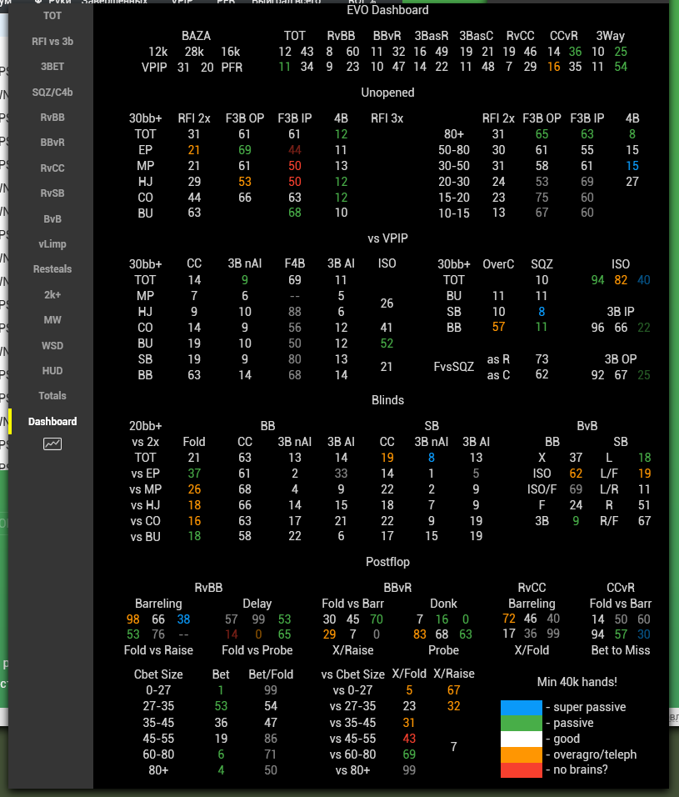Click the Min 40k hands! notice
Screen dimensions: 679x797
(x=577, y=682)
